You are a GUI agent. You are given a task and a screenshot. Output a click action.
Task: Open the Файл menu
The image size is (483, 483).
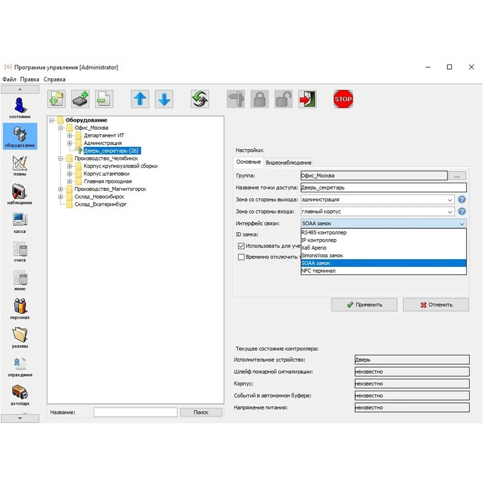point(9,79)
